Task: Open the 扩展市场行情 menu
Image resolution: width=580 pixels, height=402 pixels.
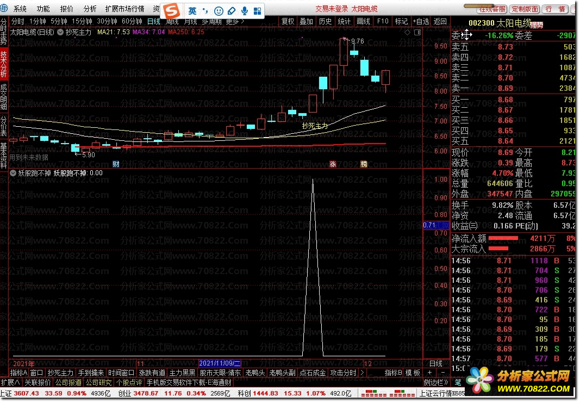Action: point(124,9)
